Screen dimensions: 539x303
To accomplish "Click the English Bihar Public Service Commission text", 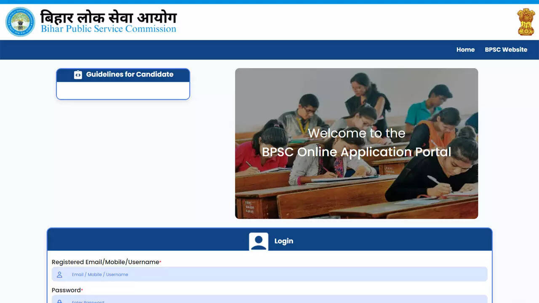I will click(108, 29).
